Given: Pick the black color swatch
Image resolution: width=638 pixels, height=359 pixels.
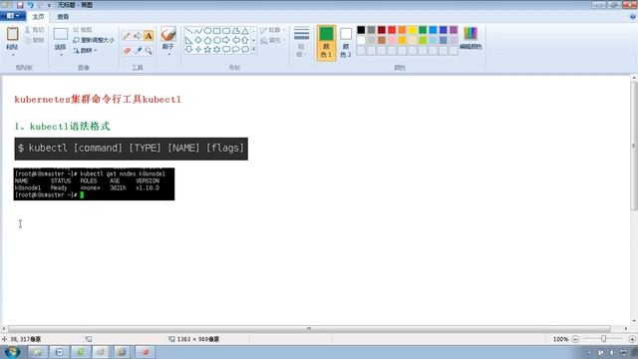Looking at the screenshot, I should (361, 30).
